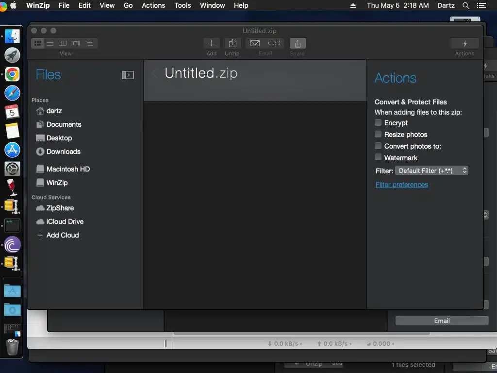The width and height of the screenshot is (497, 373).
Task: Open the View menu
Action: click(107, 5)
